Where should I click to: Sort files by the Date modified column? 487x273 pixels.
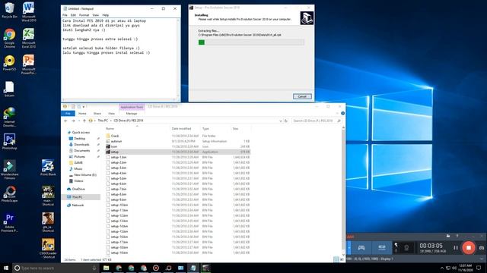[x=181, y=128]
